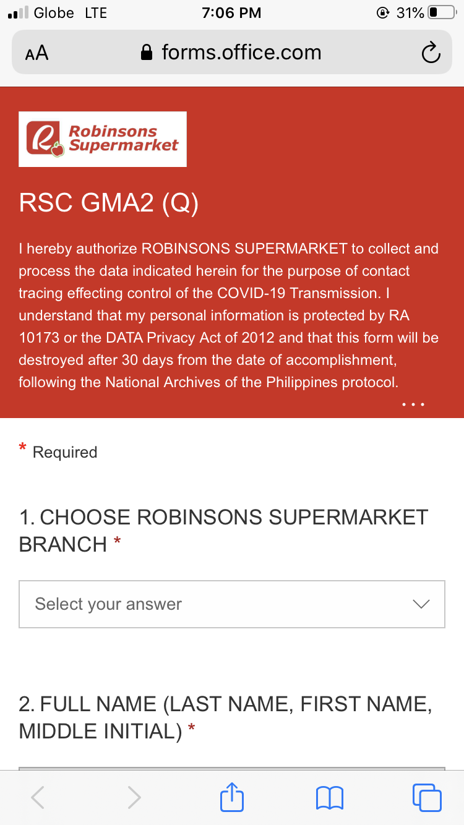Tap the Full Name input field

[232, 769]
